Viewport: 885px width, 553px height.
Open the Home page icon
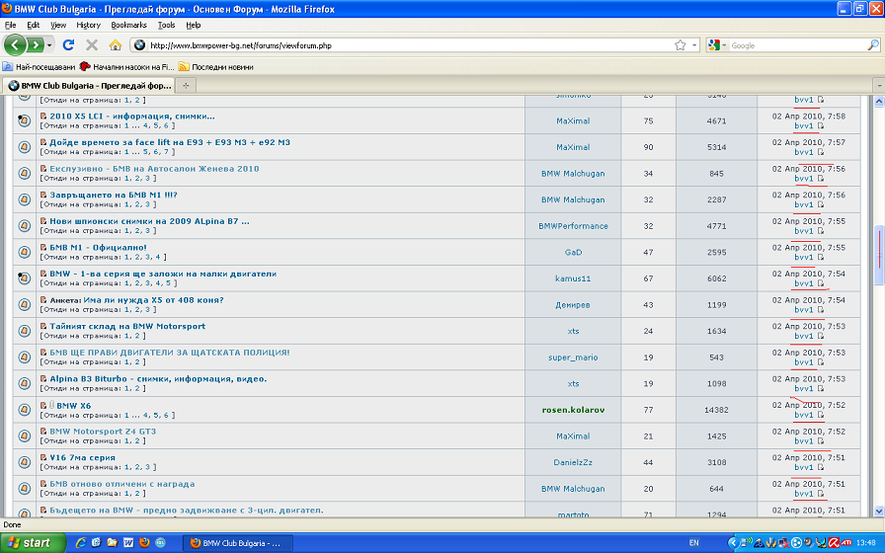(x=116, y=44)
